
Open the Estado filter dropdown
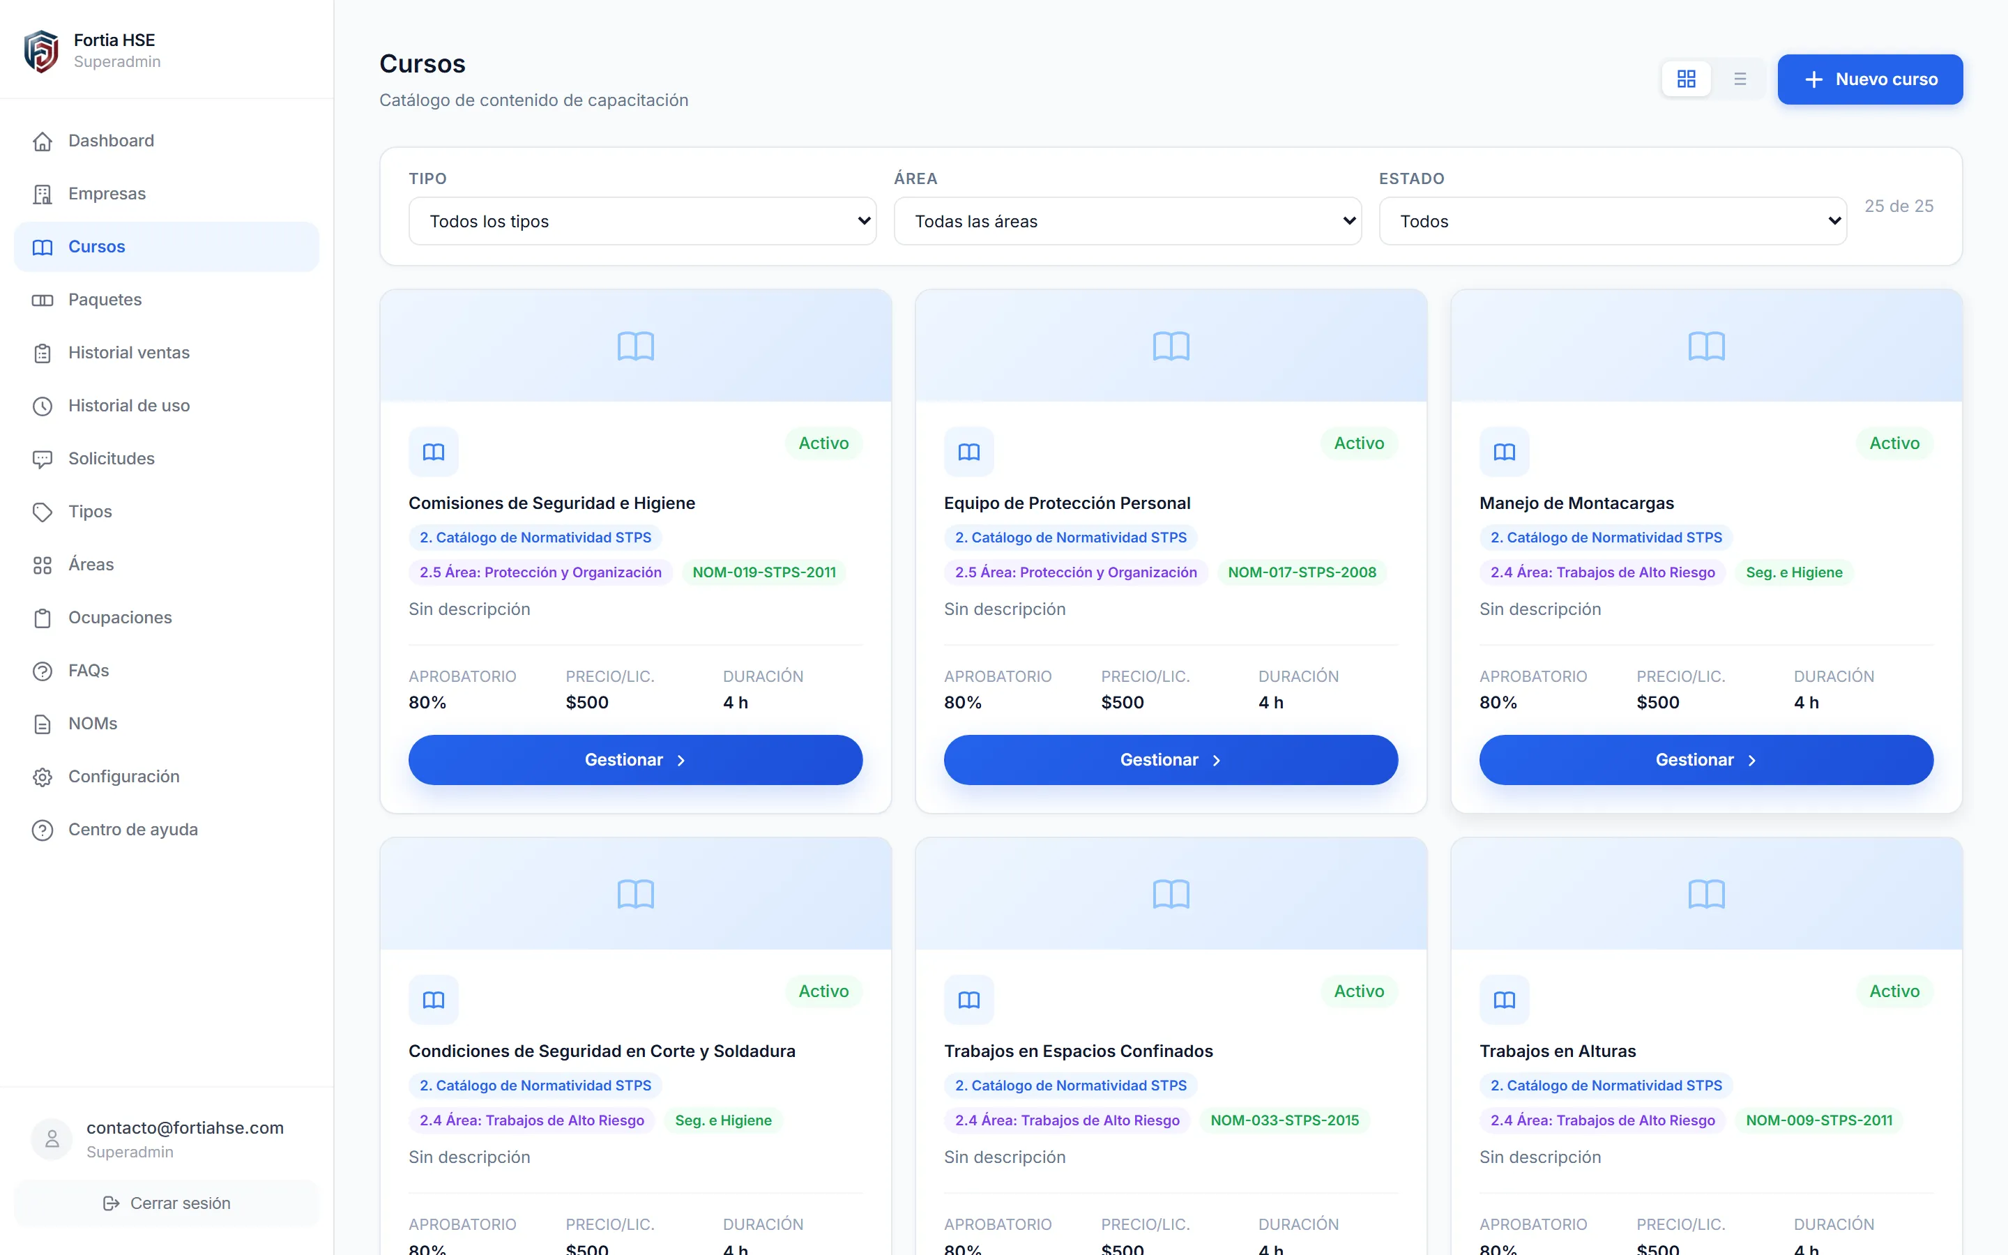pyautogui.click(x=1613, y=222)
